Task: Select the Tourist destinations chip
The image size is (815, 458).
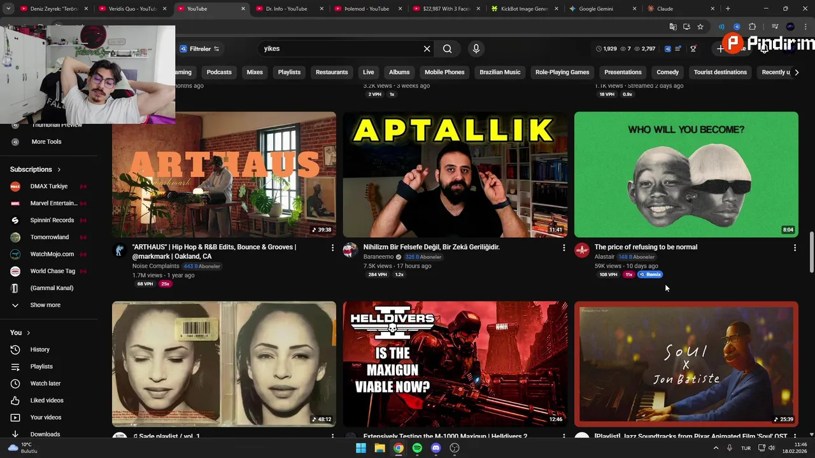Action: [x=720, y=72]
